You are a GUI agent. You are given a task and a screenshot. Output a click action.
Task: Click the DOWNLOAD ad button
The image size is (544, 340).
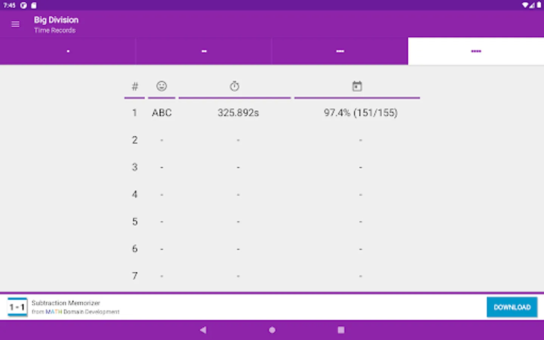point(512,307)
